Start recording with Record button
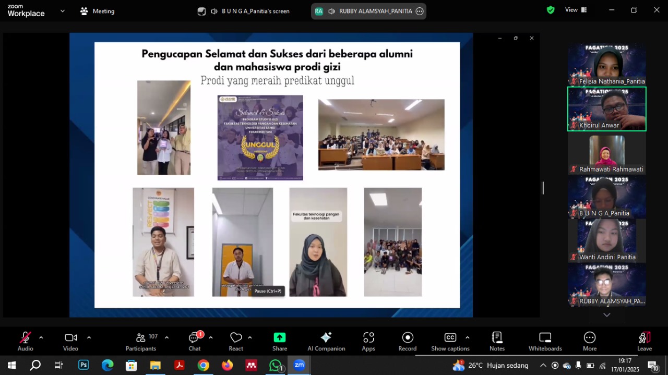Viewport: 668px width, 375px height. coord(408,342)
